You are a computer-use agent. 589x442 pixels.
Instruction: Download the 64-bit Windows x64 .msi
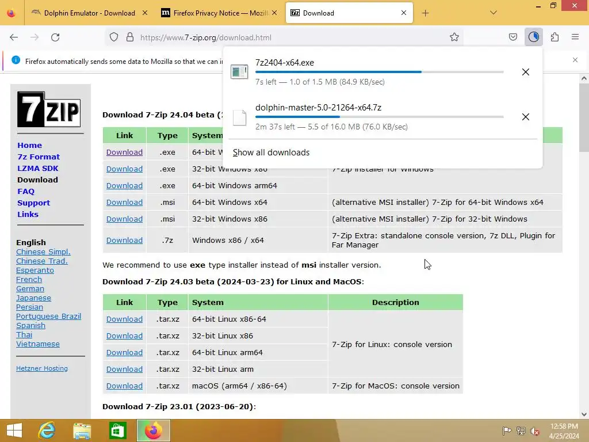(x=124, y=202)
